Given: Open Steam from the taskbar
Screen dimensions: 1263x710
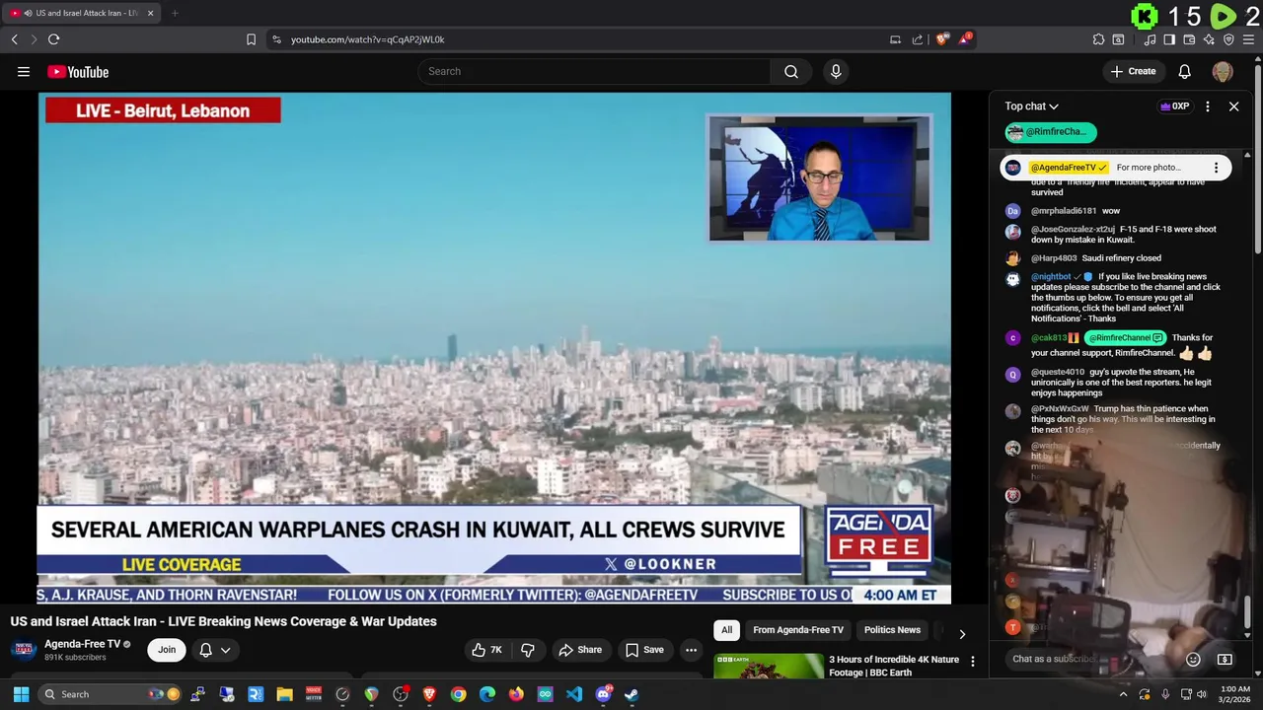Looking at the screenshot, I should click(x=631, y=694).
